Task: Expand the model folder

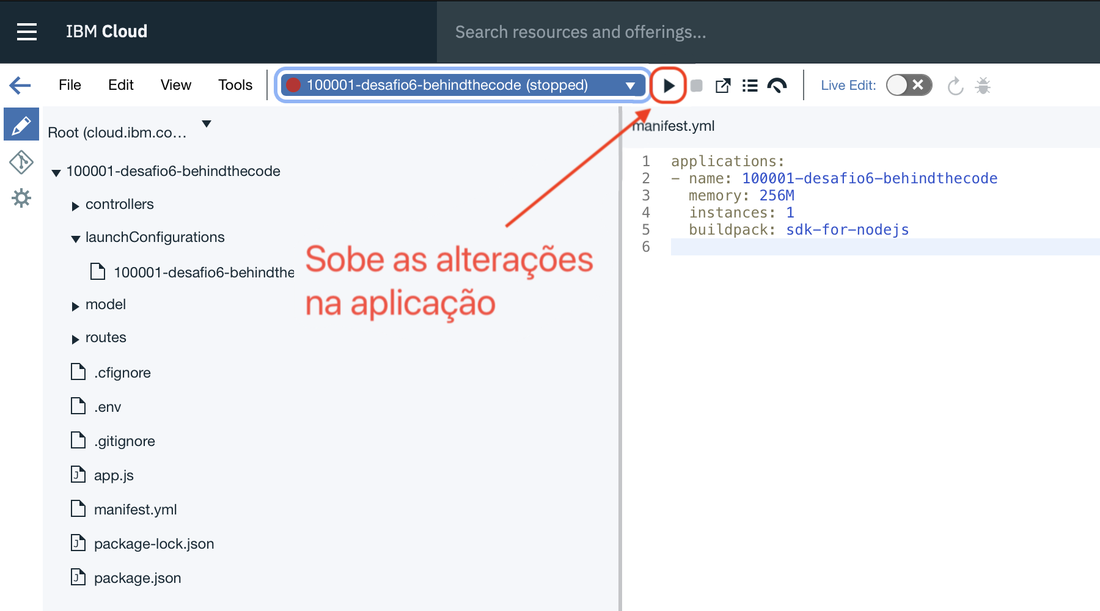Action: tap(75, 306)
